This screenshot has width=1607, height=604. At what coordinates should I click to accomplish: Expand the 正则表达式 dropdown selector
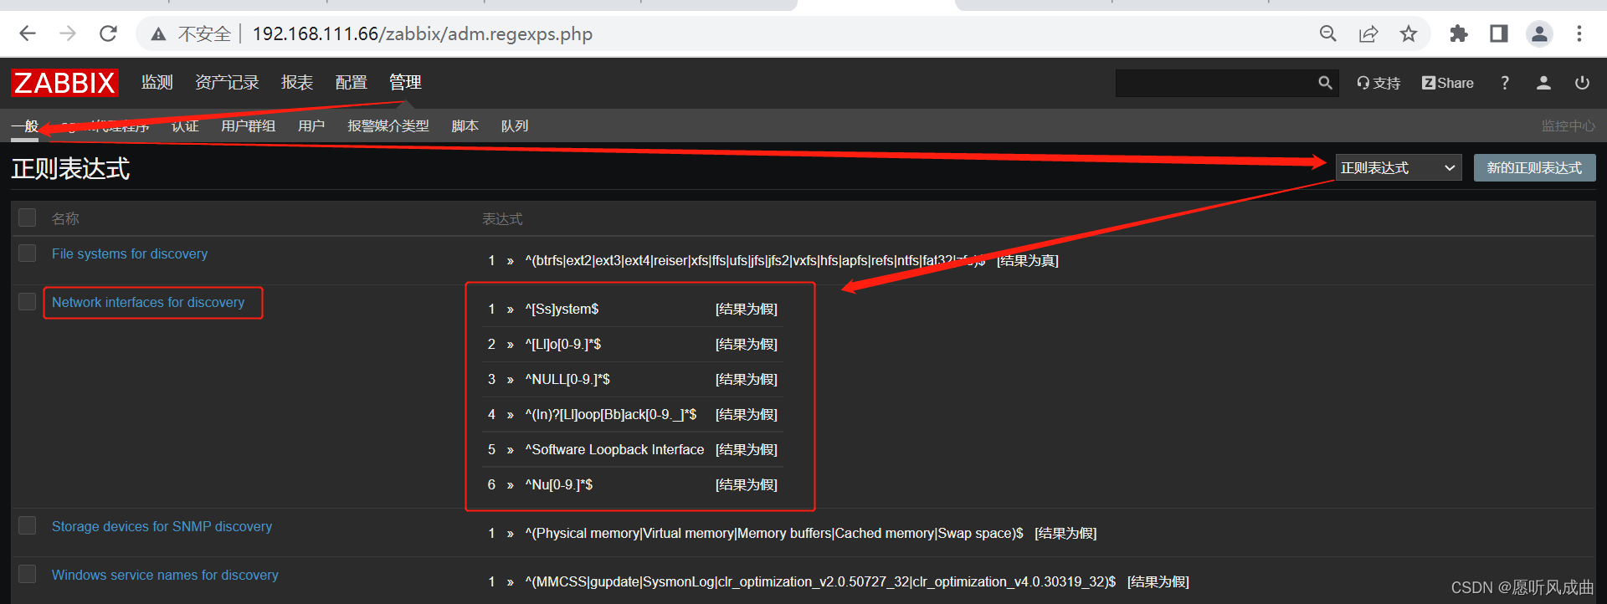pyautogui.click(x=1399, y=168)
